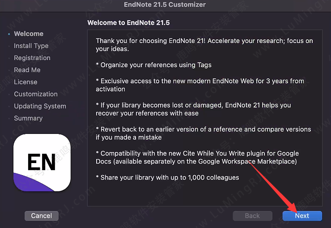Select the Updating System step
This screenshot has width=331, height=228.
40,106
